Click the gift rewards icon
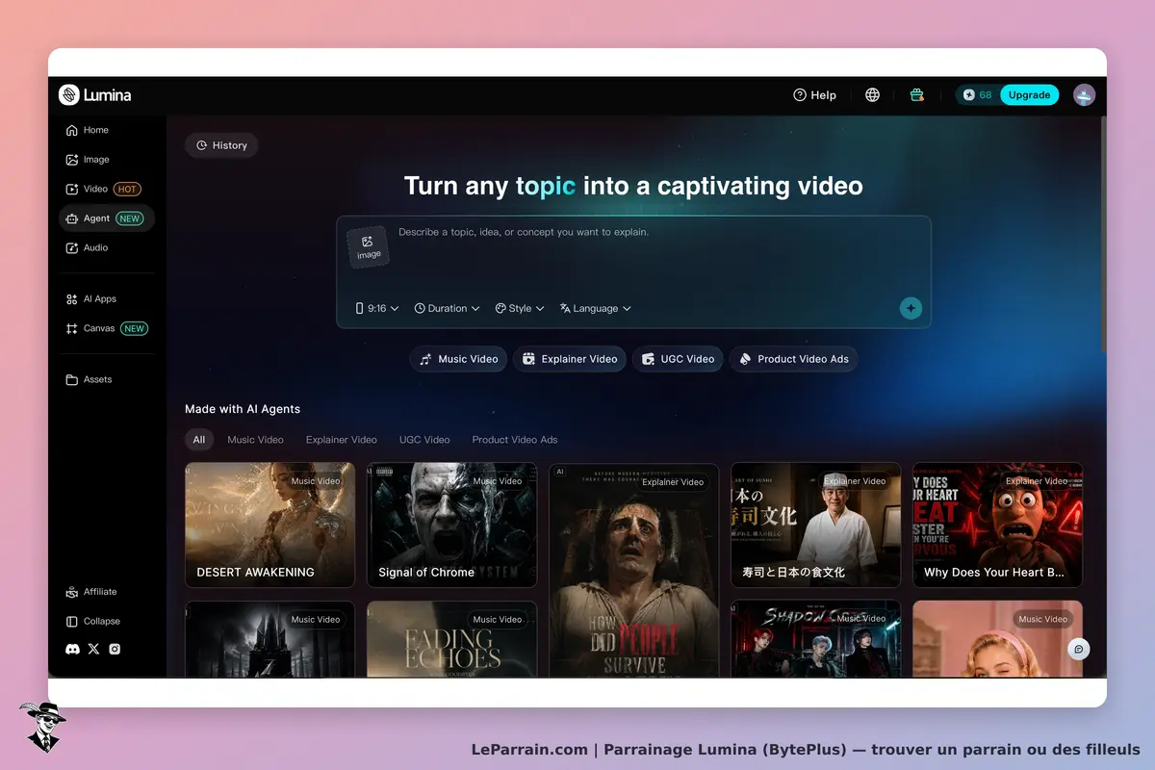 (x=916, y=95)
